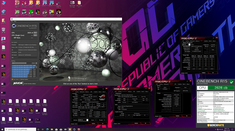Open the yellow BenchMate folder on desktop
The height and width of the screenshot is (131, 235).
[79, 3]
